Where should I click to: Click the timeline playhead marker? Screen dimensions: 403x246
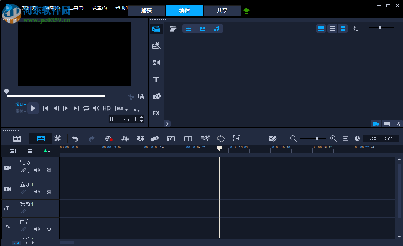219,148
